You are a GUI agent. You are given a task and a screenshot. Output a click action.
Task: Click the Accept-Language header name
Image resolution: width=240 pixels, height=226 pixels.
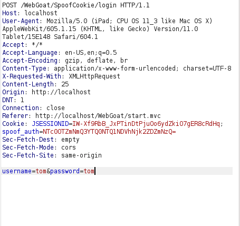[30, 53]
